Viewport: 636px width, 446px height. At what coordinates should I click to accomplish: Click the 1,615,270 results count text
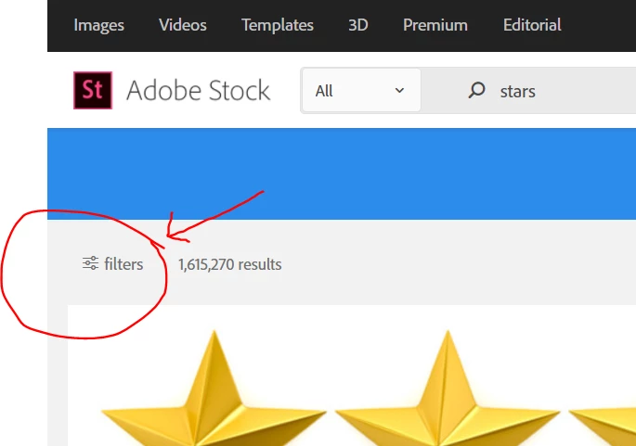pyautogui.click(x=230, y=264)
